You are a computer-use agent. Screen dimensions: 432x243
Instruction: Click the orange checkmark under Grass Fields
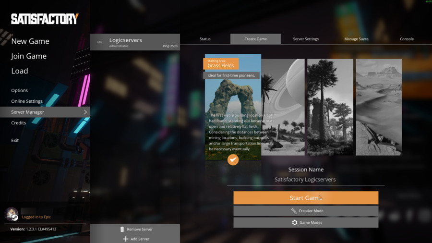pyautogui.click(x=233, y=160)
